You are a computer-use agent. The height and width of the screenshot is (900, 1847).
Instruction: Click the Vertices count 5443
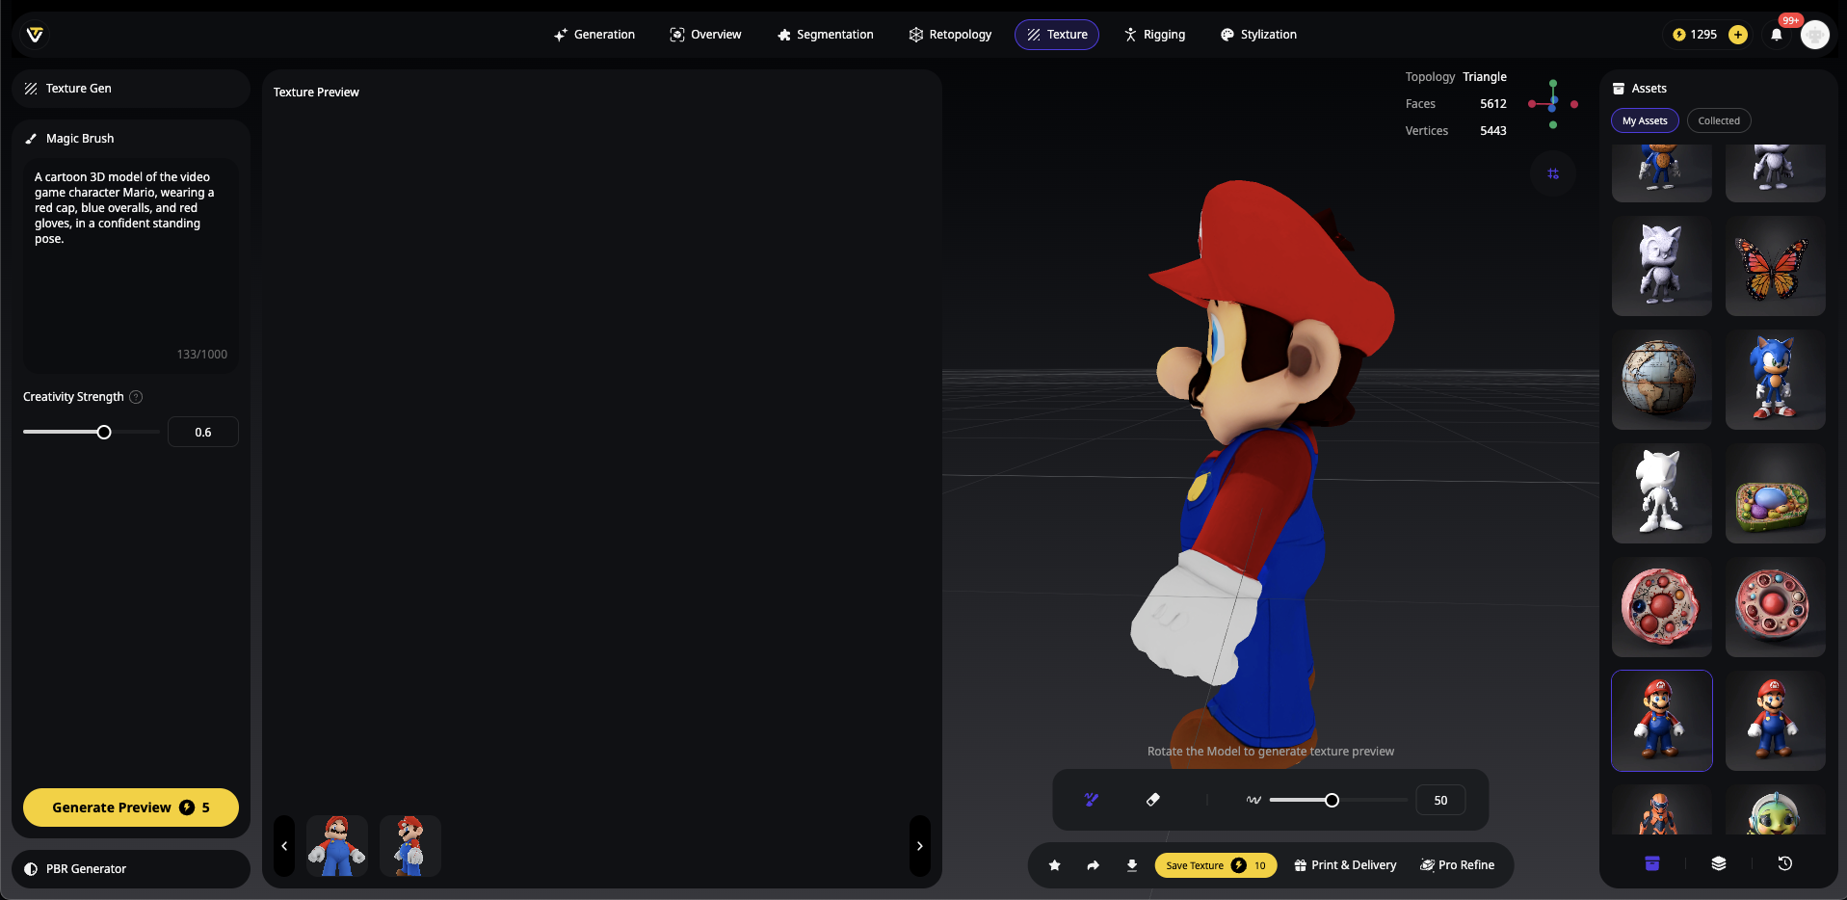coord(1493,131)
